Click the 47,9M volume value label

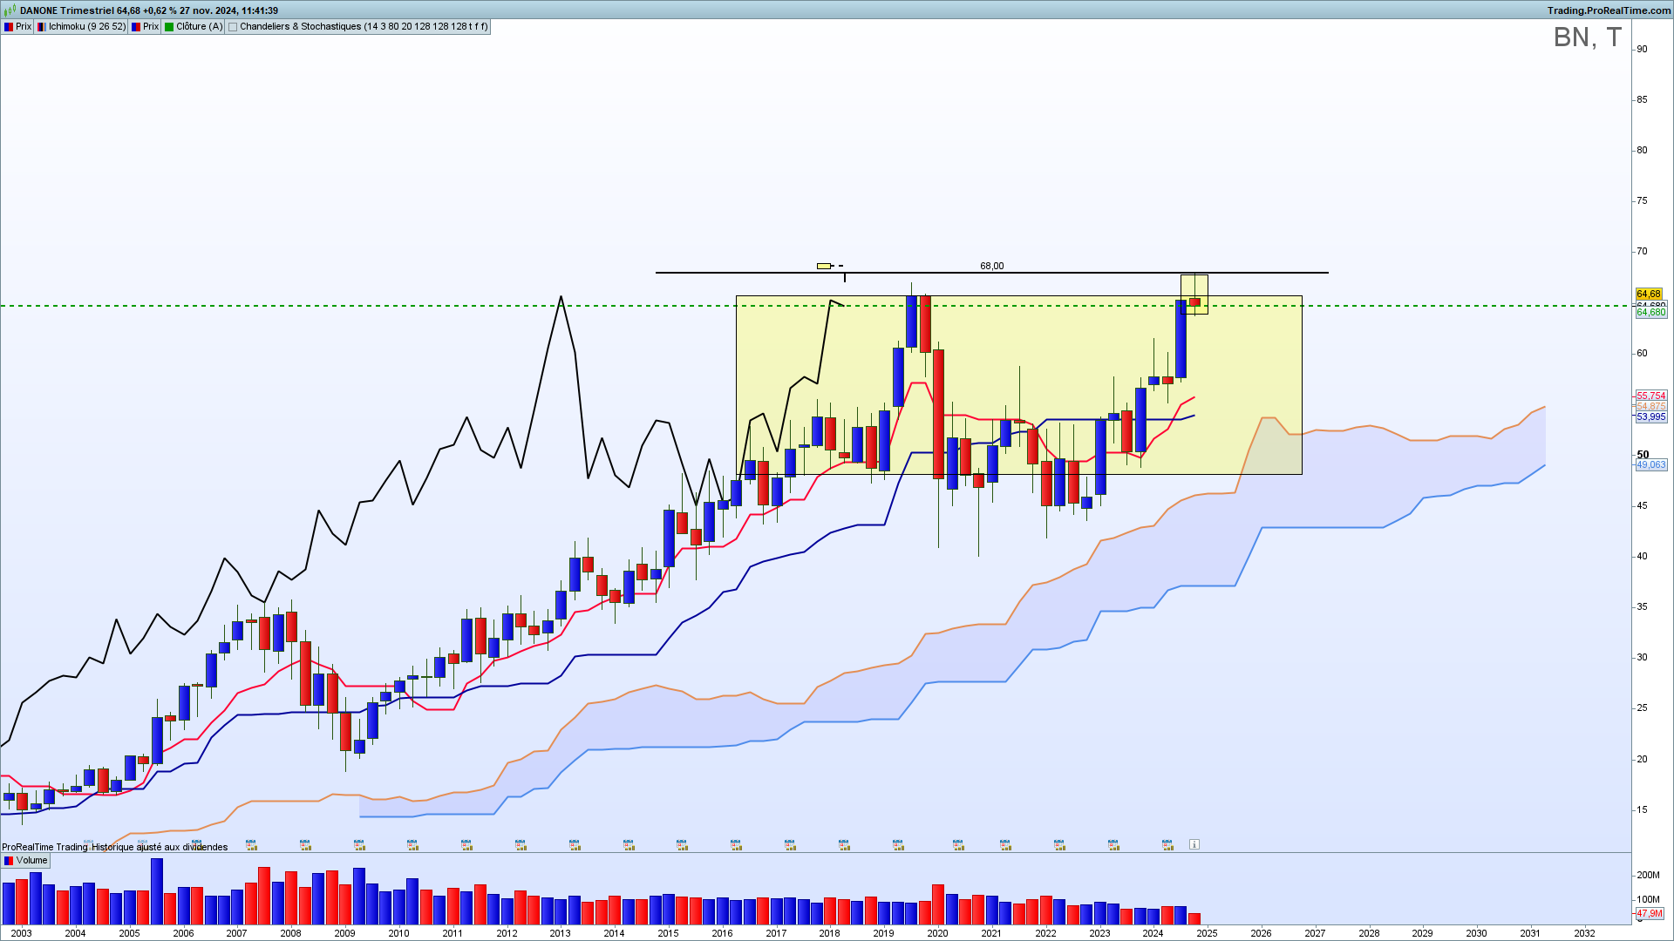tap(1650, 914)
